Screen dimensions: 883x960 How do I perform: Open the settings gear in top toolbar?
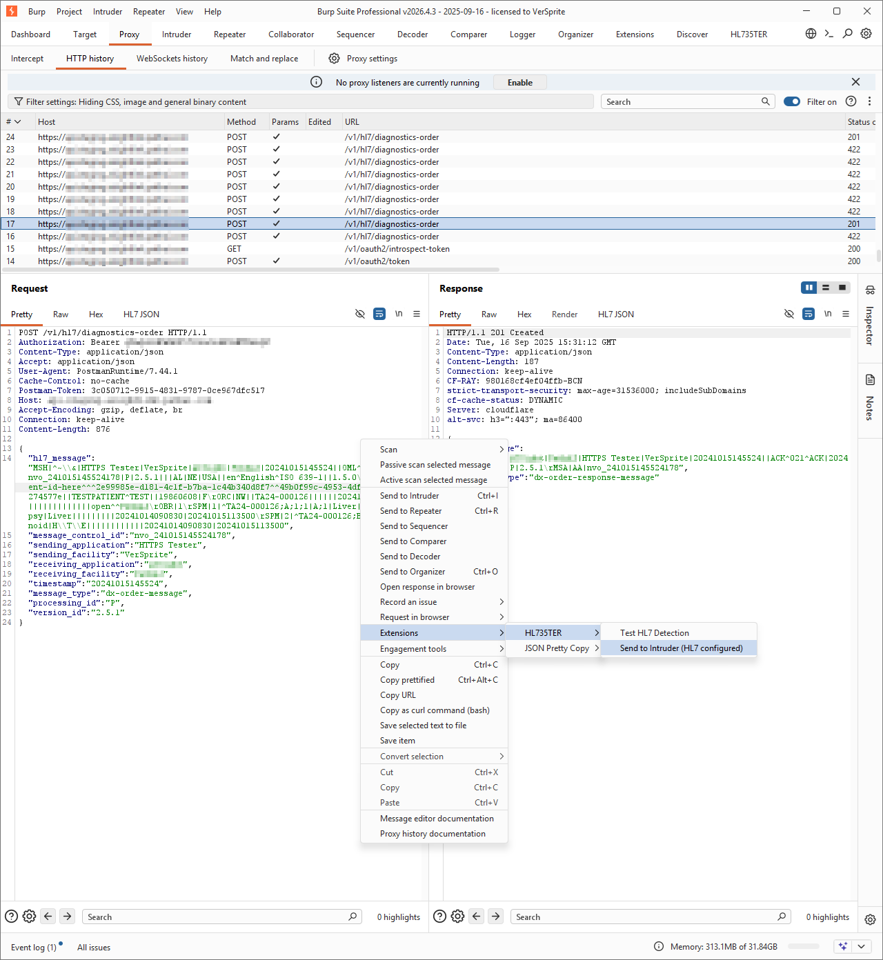coord(866,33)
